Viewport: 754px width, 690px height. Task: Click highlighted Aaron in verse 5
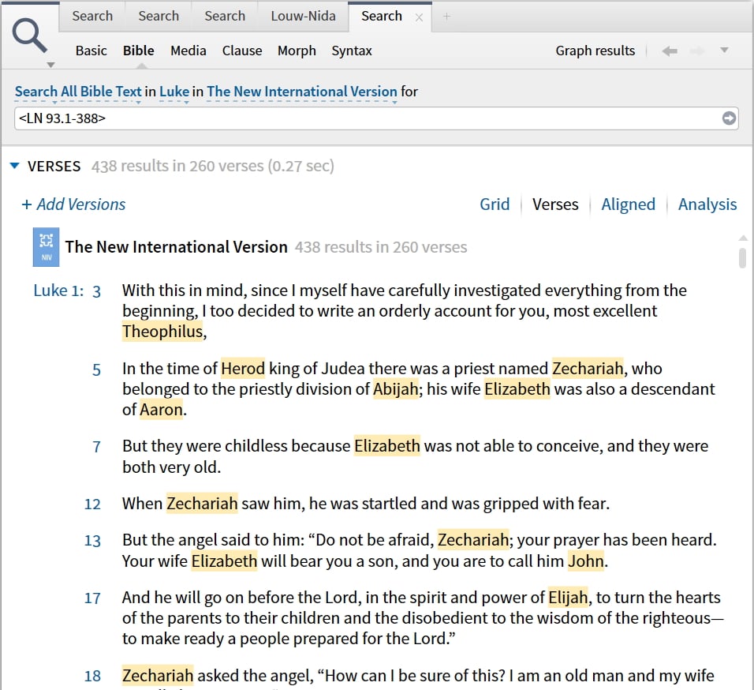[161, 410]
